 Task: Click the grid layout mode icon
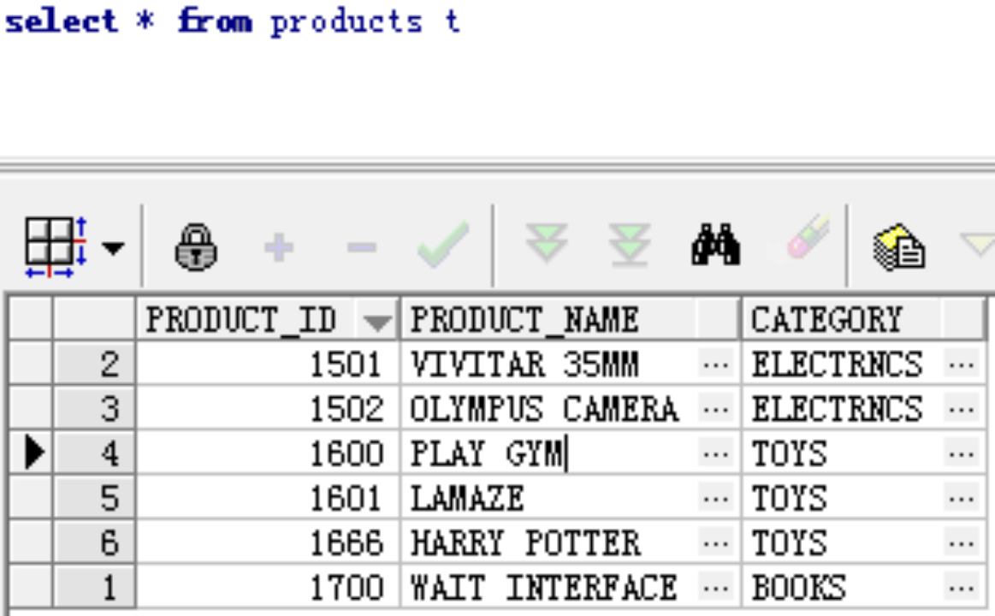coord(56,246)
